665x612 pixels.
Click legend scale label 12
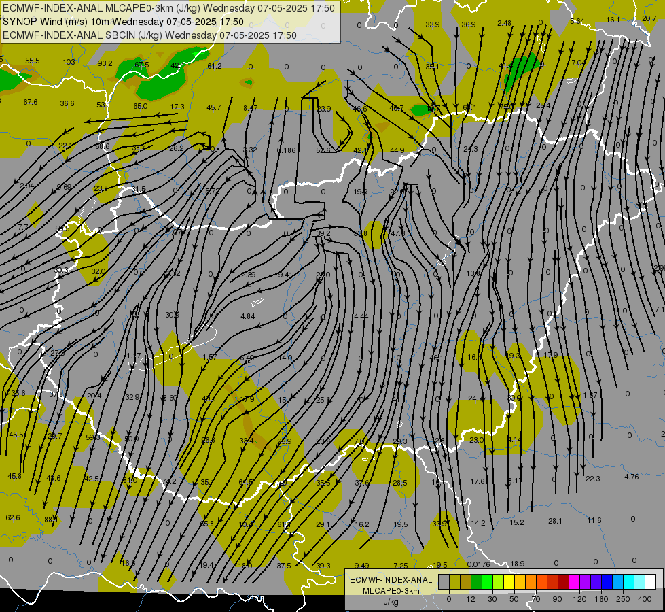point(471,599)
